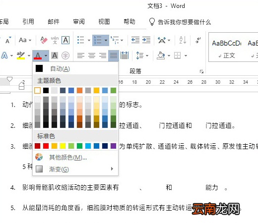Open the bullets dropdown arrow
Image resolution: width=258 pixels, height=223 pixels.
point(89,40)
